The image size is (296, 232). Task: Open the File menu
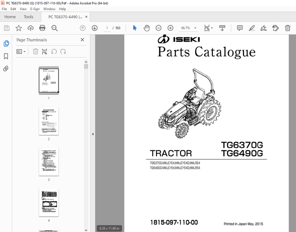coord(4,9)
